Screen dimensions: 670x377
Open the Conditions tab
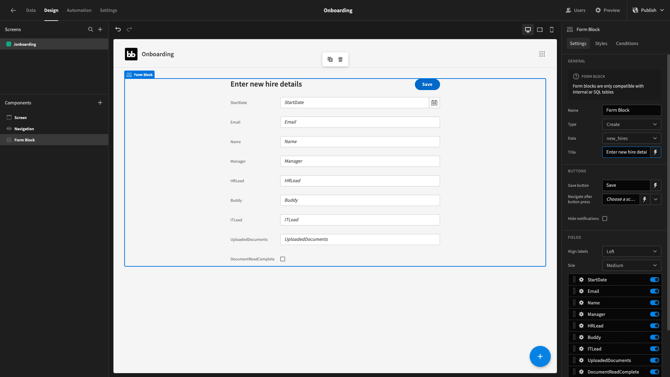(627, 44)
